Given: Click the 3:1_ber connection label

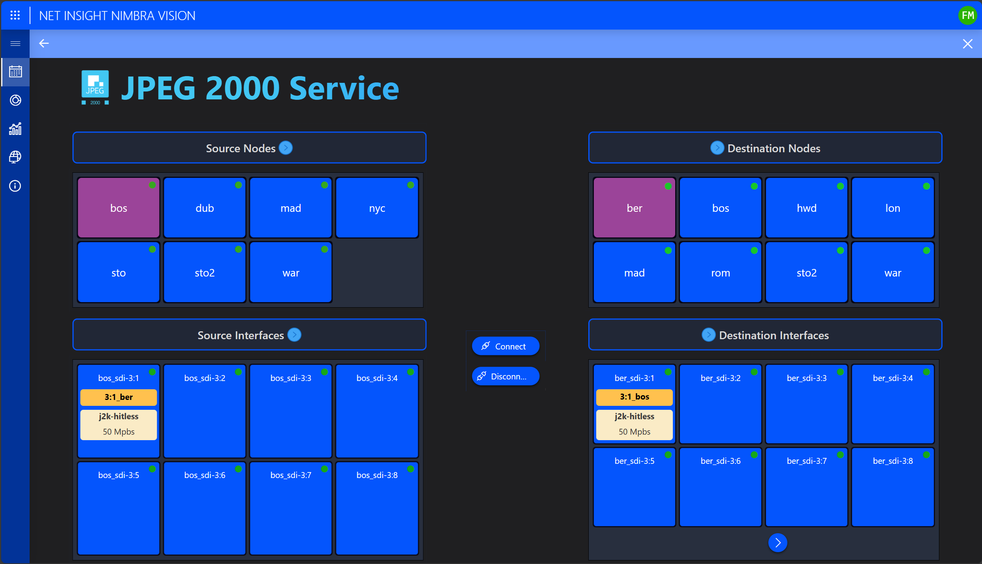Looking at the screenshot, I should [x=118, y=397].
